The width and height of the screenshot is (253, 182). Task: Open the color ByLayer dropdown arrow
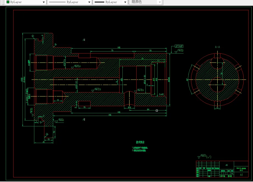pos(44,2)
